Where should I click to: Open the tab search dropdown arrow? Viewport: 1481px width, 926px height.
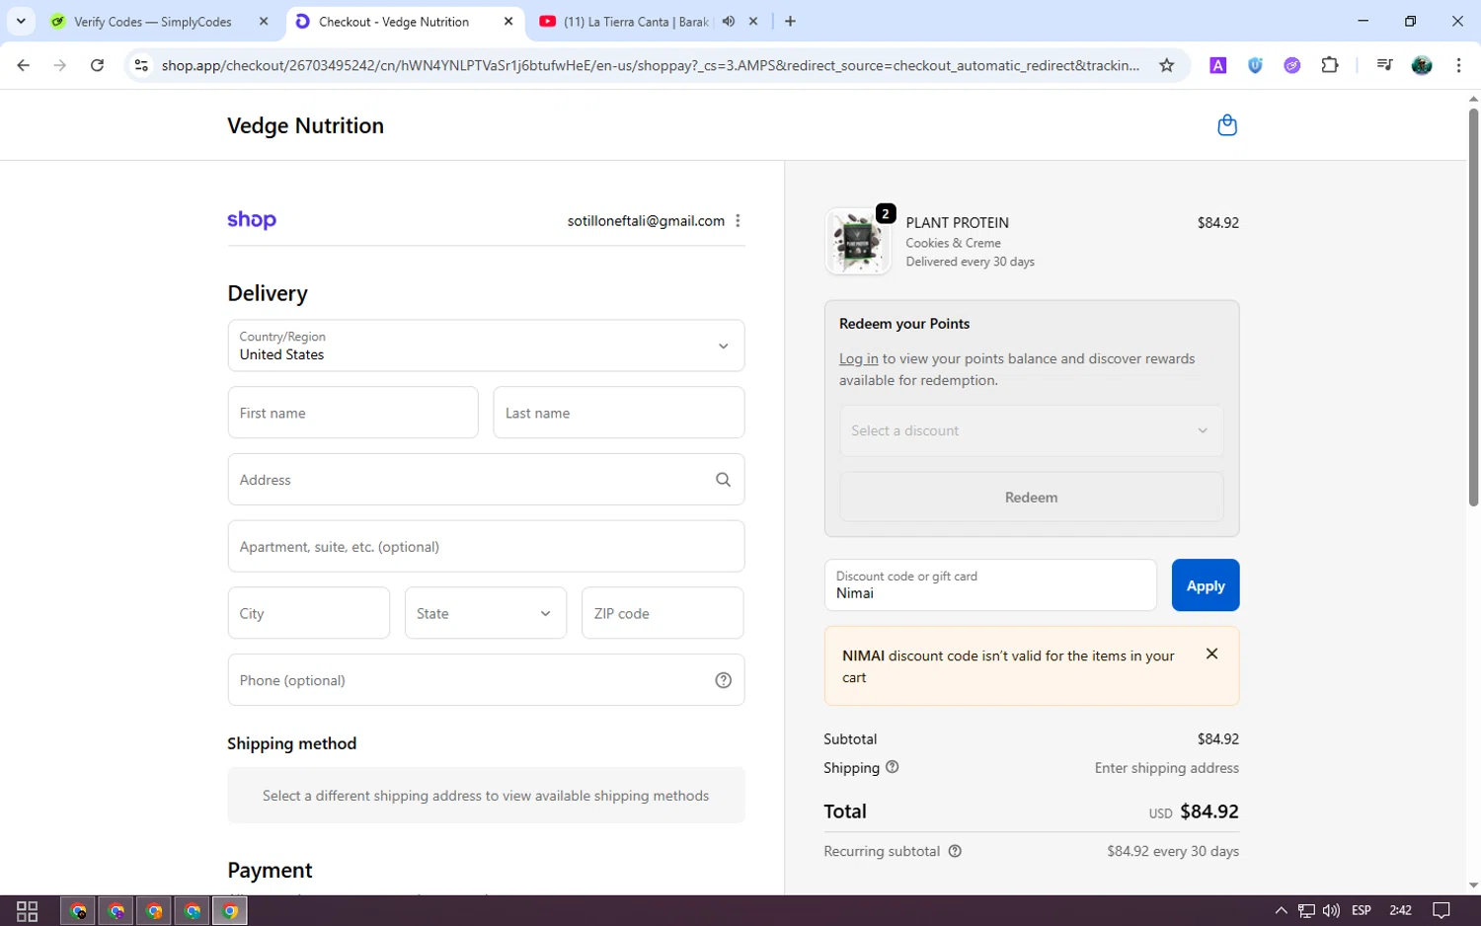coord(21,21)
